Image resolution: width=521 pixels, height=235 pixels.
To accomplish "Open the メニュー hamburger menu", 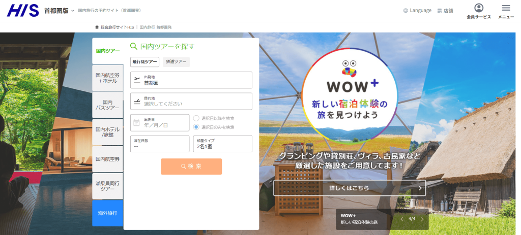I will click(506, 11).
